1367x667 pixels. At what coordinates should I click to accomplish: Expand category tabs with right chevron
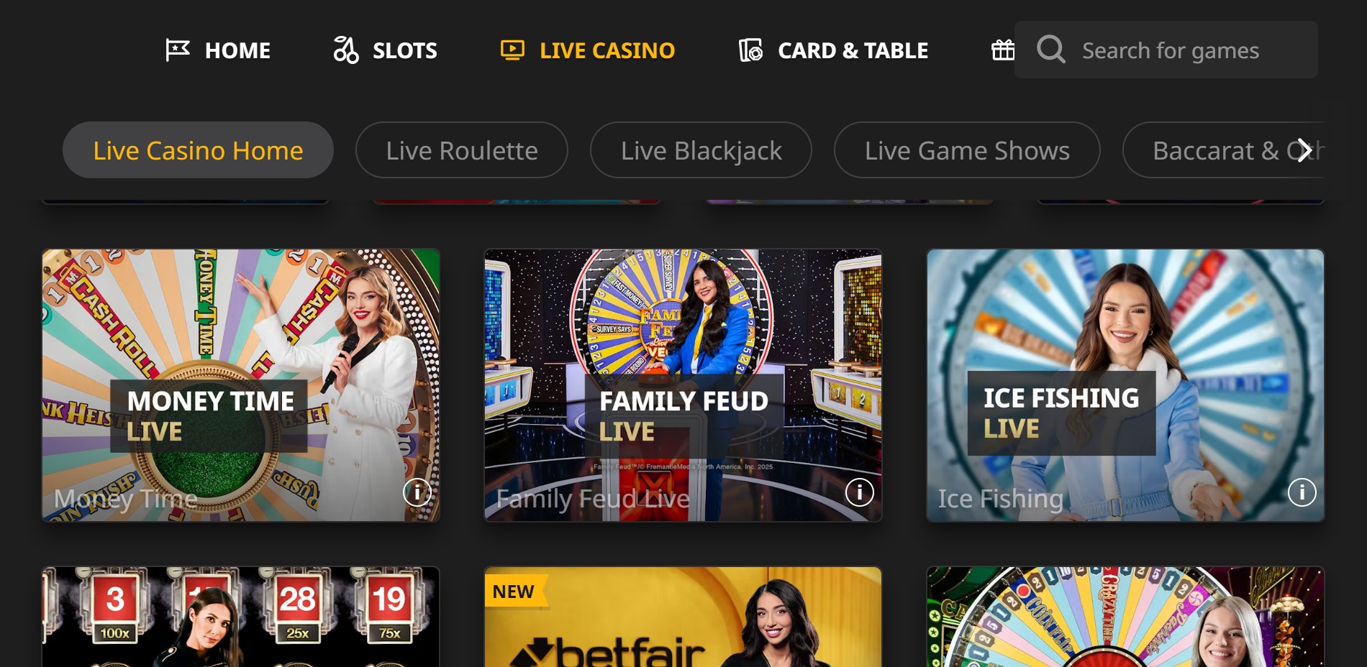pyautogui.click(x=1304, y=150)
